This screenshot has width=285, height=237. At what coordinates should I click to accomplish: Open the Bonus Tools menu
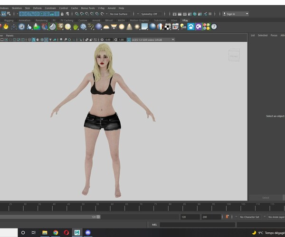(88, 8)
